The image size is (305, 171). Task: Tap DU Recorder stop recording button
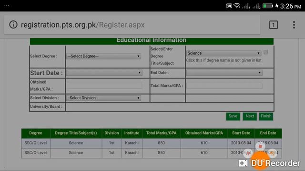pyautogui.click(x=261, y=146)
